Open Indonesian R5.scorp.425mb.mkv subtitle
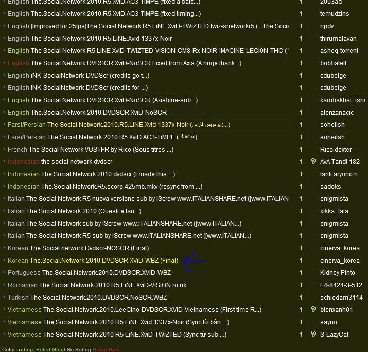The height and width of the screenshot is (352, 368). (x=105, y=187)
